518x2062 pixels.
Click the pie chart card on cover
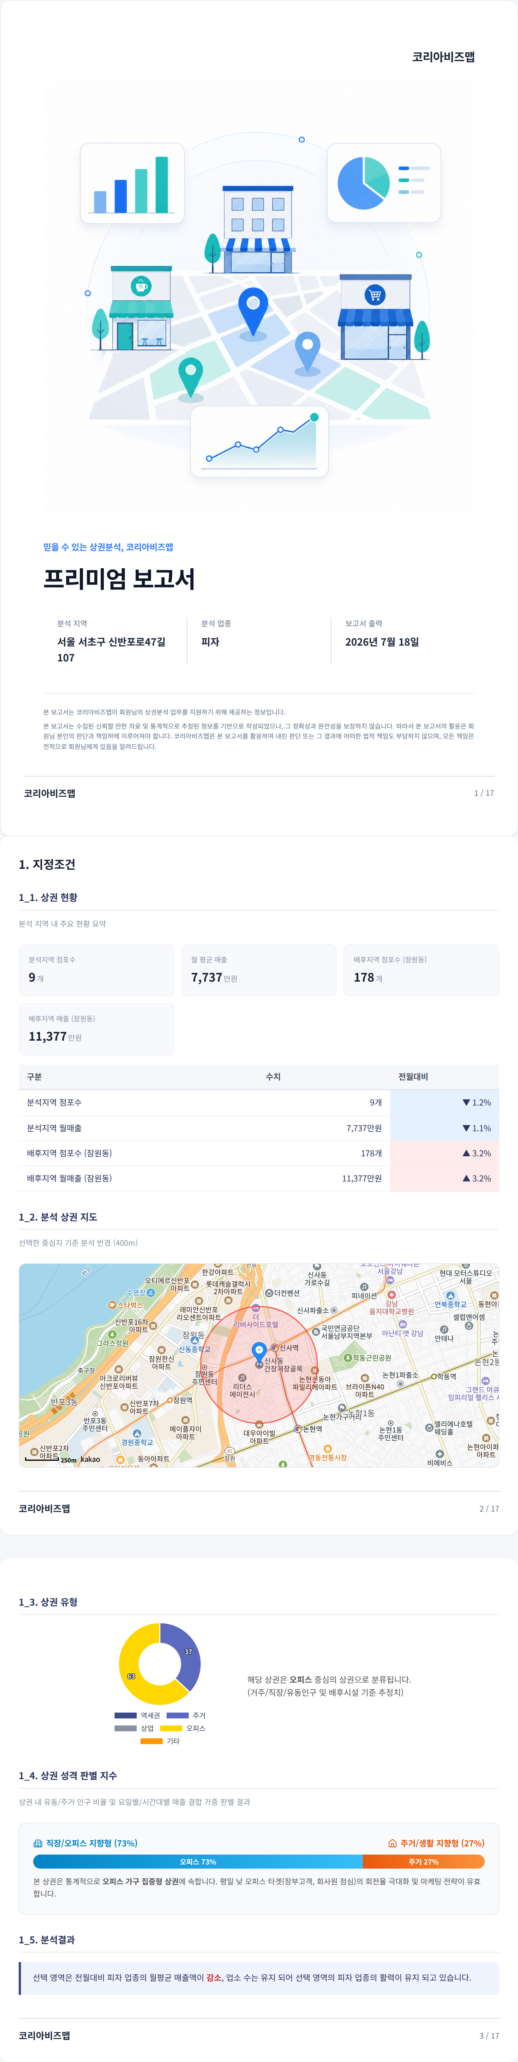coord(384,183)
